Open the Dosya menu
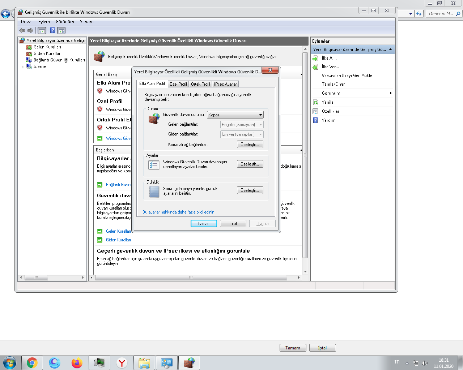Screen dimensions: 463x370 27,22
